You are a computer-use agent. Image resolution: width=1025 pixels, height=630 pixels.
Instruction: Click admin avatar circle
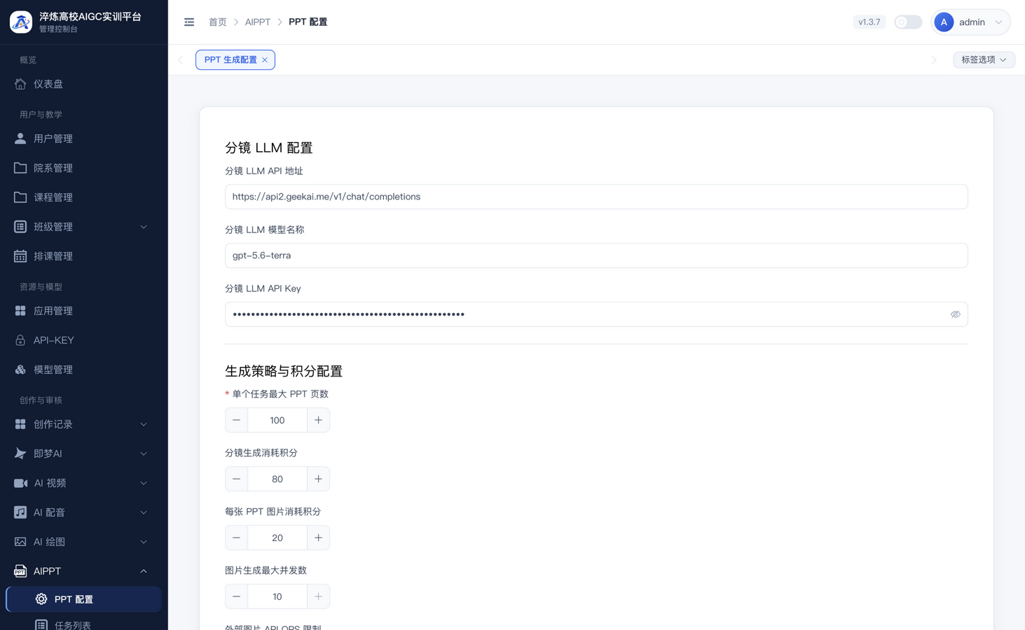coord(944,22)
